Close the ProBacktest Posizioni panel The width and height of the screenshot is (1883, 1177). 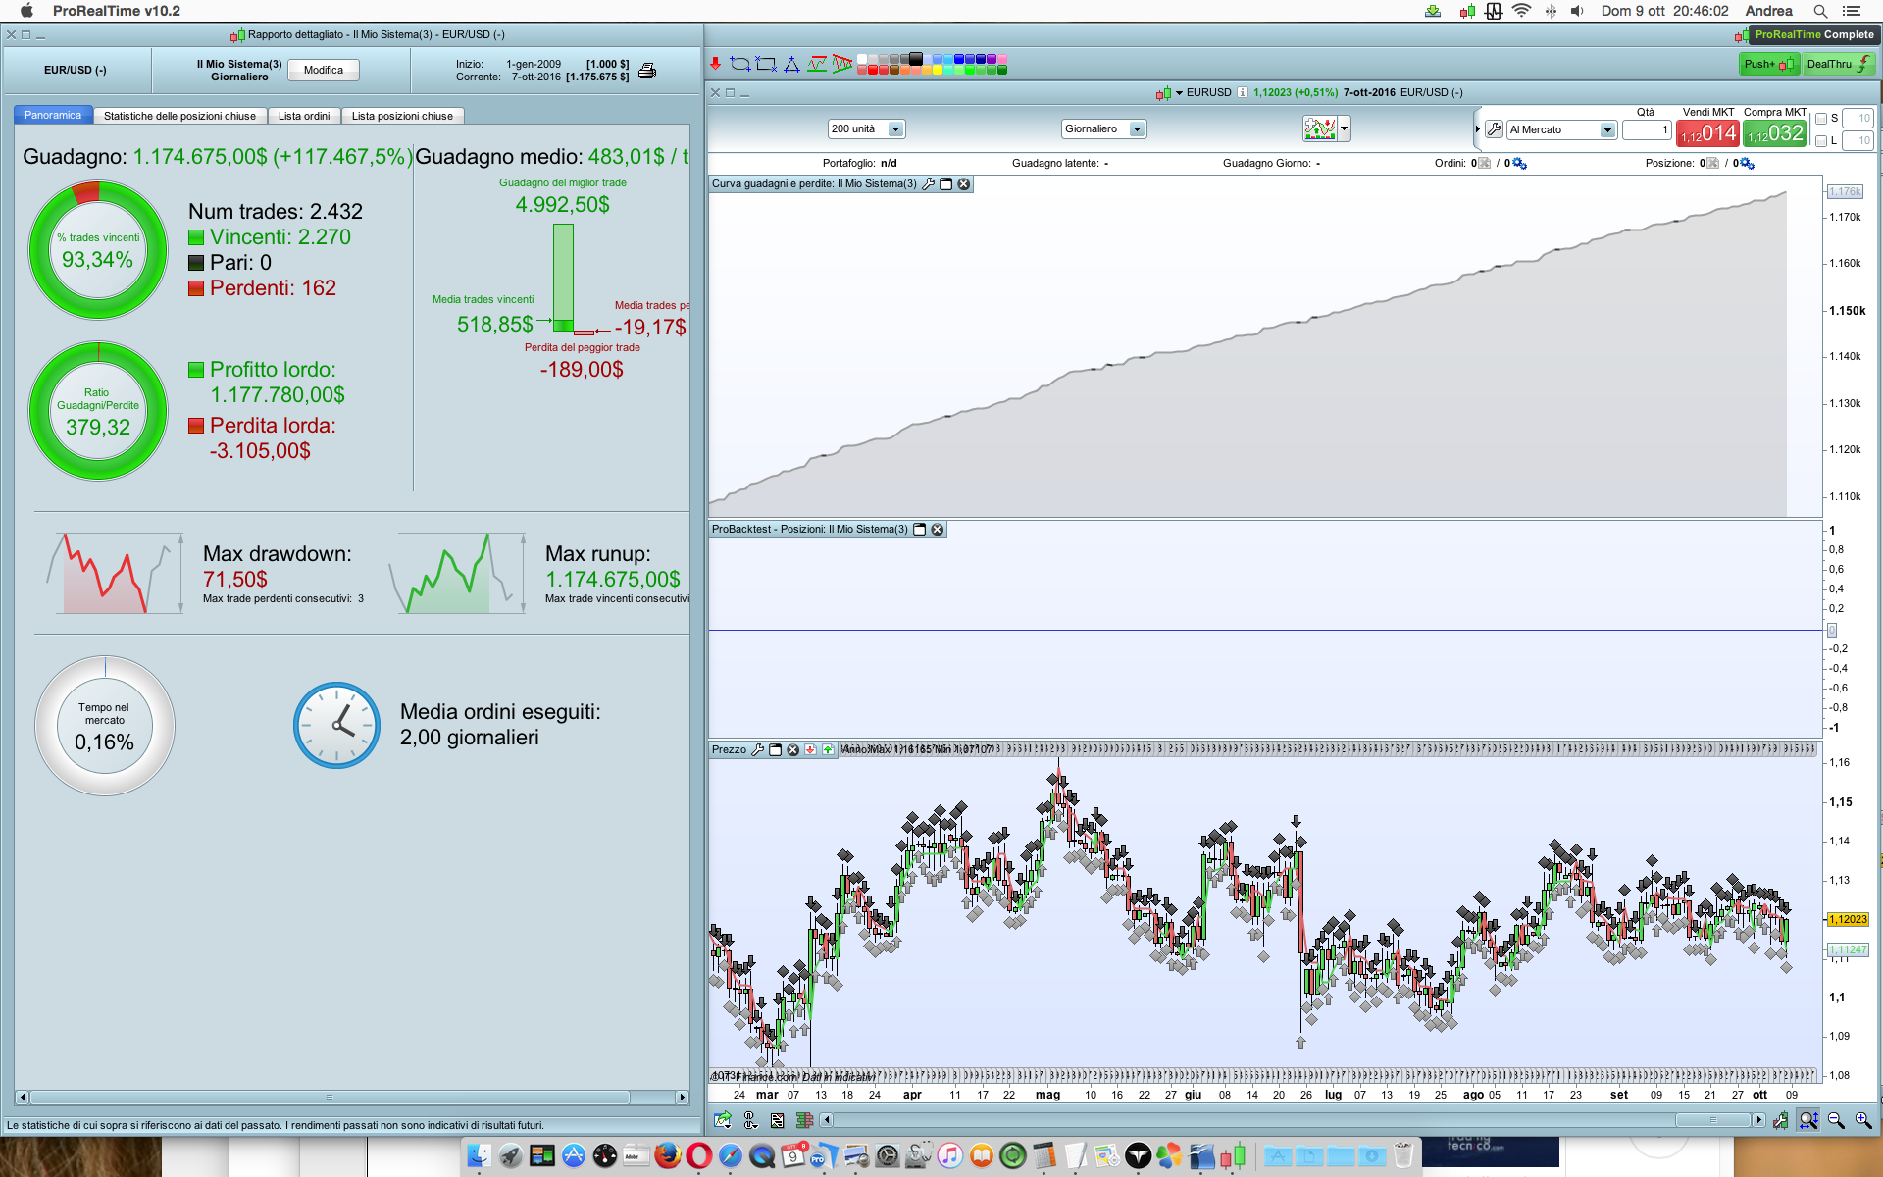[x=938, y=530]
